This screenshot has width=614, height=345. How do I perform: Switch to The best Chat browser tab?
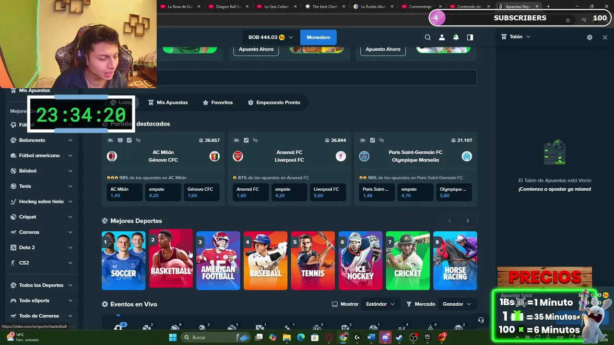(x=325, y=7)
